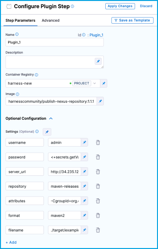Remove the format setting row
The height and width of the screenshot is (249, 158).
(x=98, y=215)
